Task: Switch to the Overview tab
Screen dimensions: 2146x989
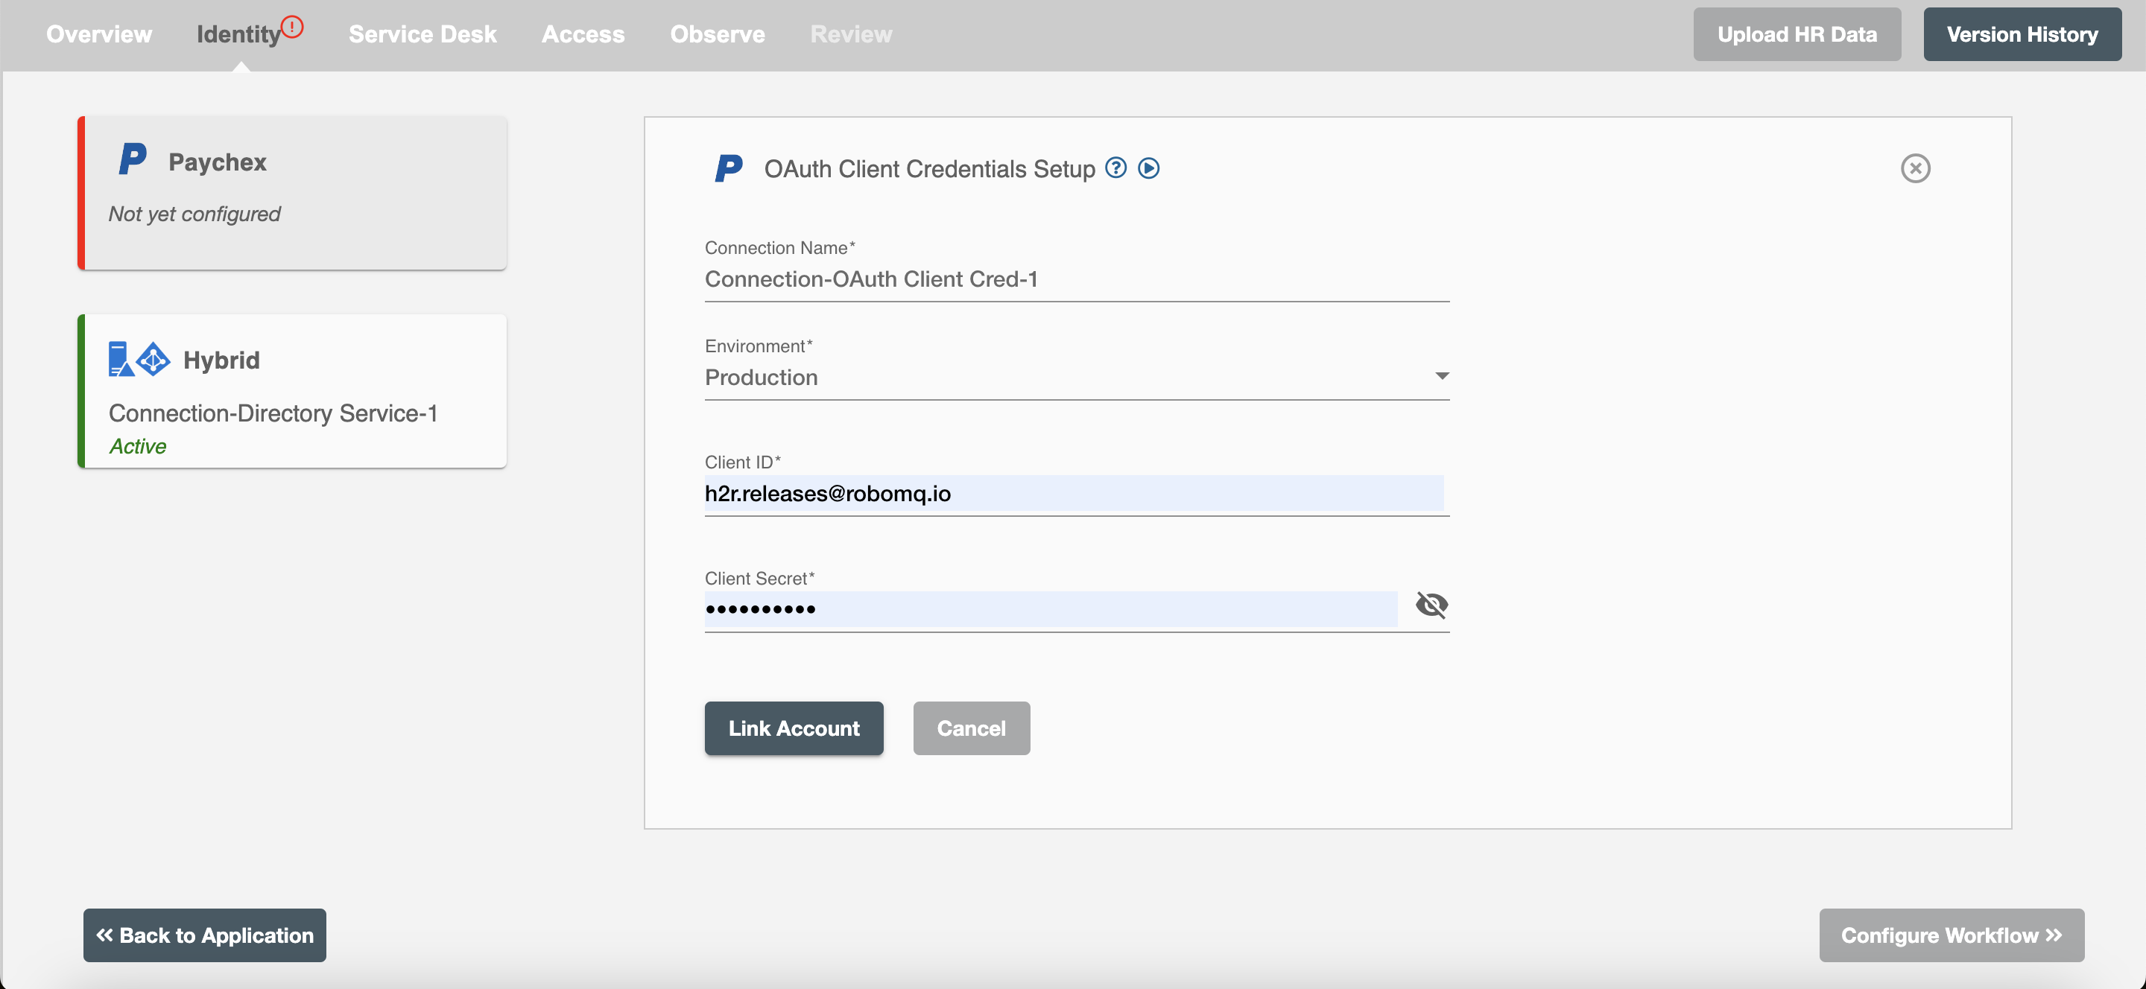Action: 98,34
